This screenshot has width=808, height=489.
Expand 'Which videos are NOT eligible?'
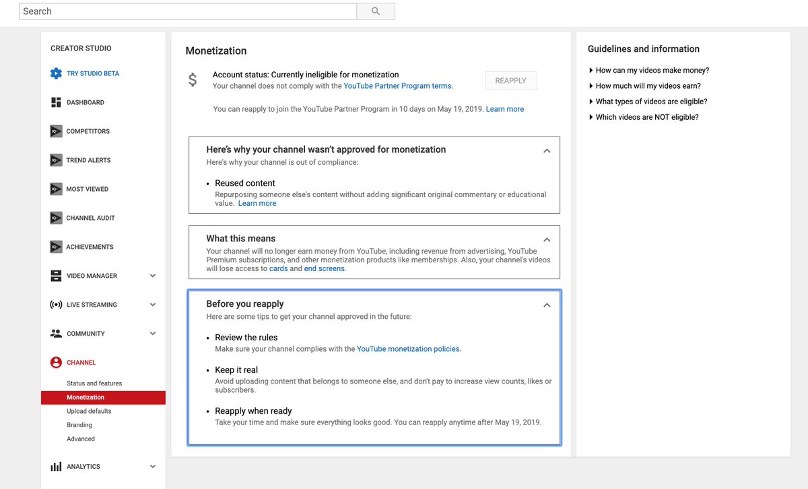click(644, 117)
